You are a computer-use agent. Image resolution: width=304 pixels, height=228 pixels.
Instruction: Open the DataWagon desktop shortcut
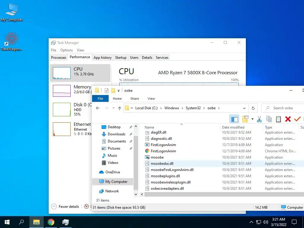[x=12, y=42]
